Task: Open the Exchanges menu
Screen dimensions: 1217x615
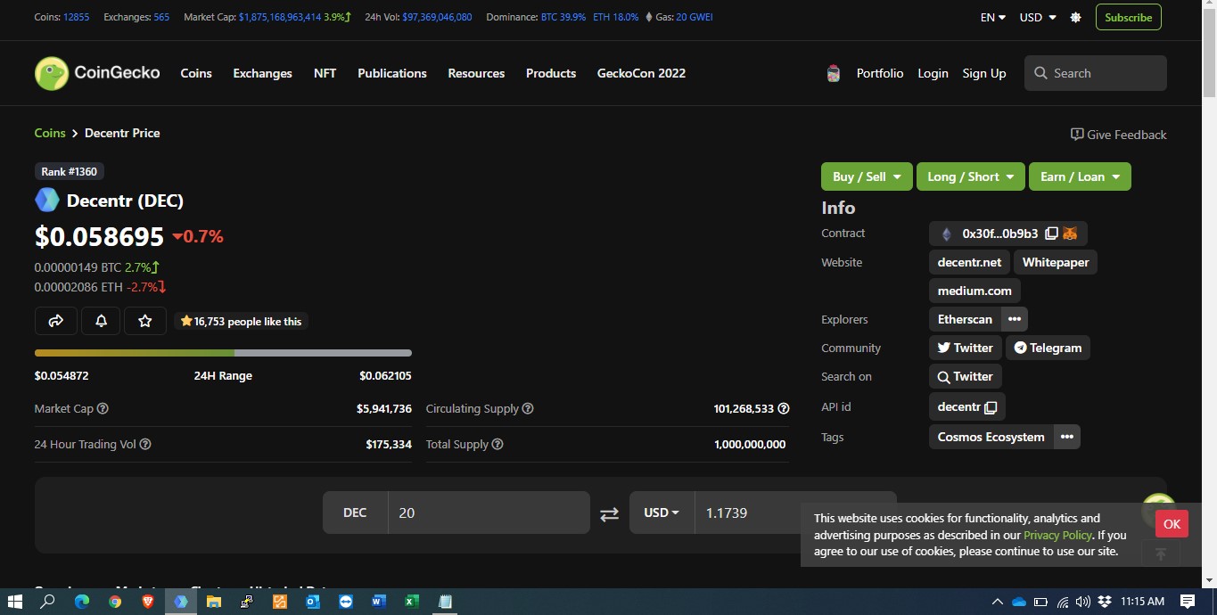Action: coord(262,73)
